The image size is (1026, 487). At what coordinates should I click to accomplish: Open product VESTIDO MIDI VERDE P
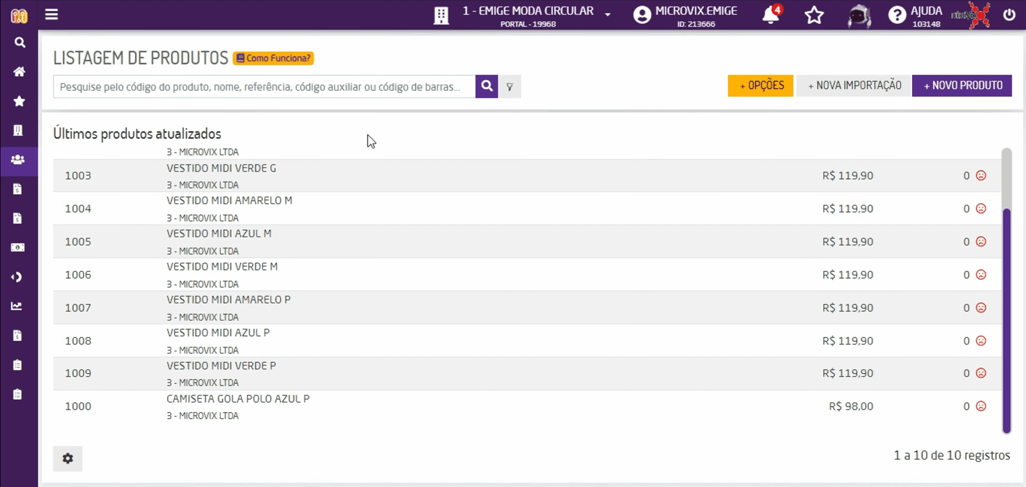[x=221, y=366]
